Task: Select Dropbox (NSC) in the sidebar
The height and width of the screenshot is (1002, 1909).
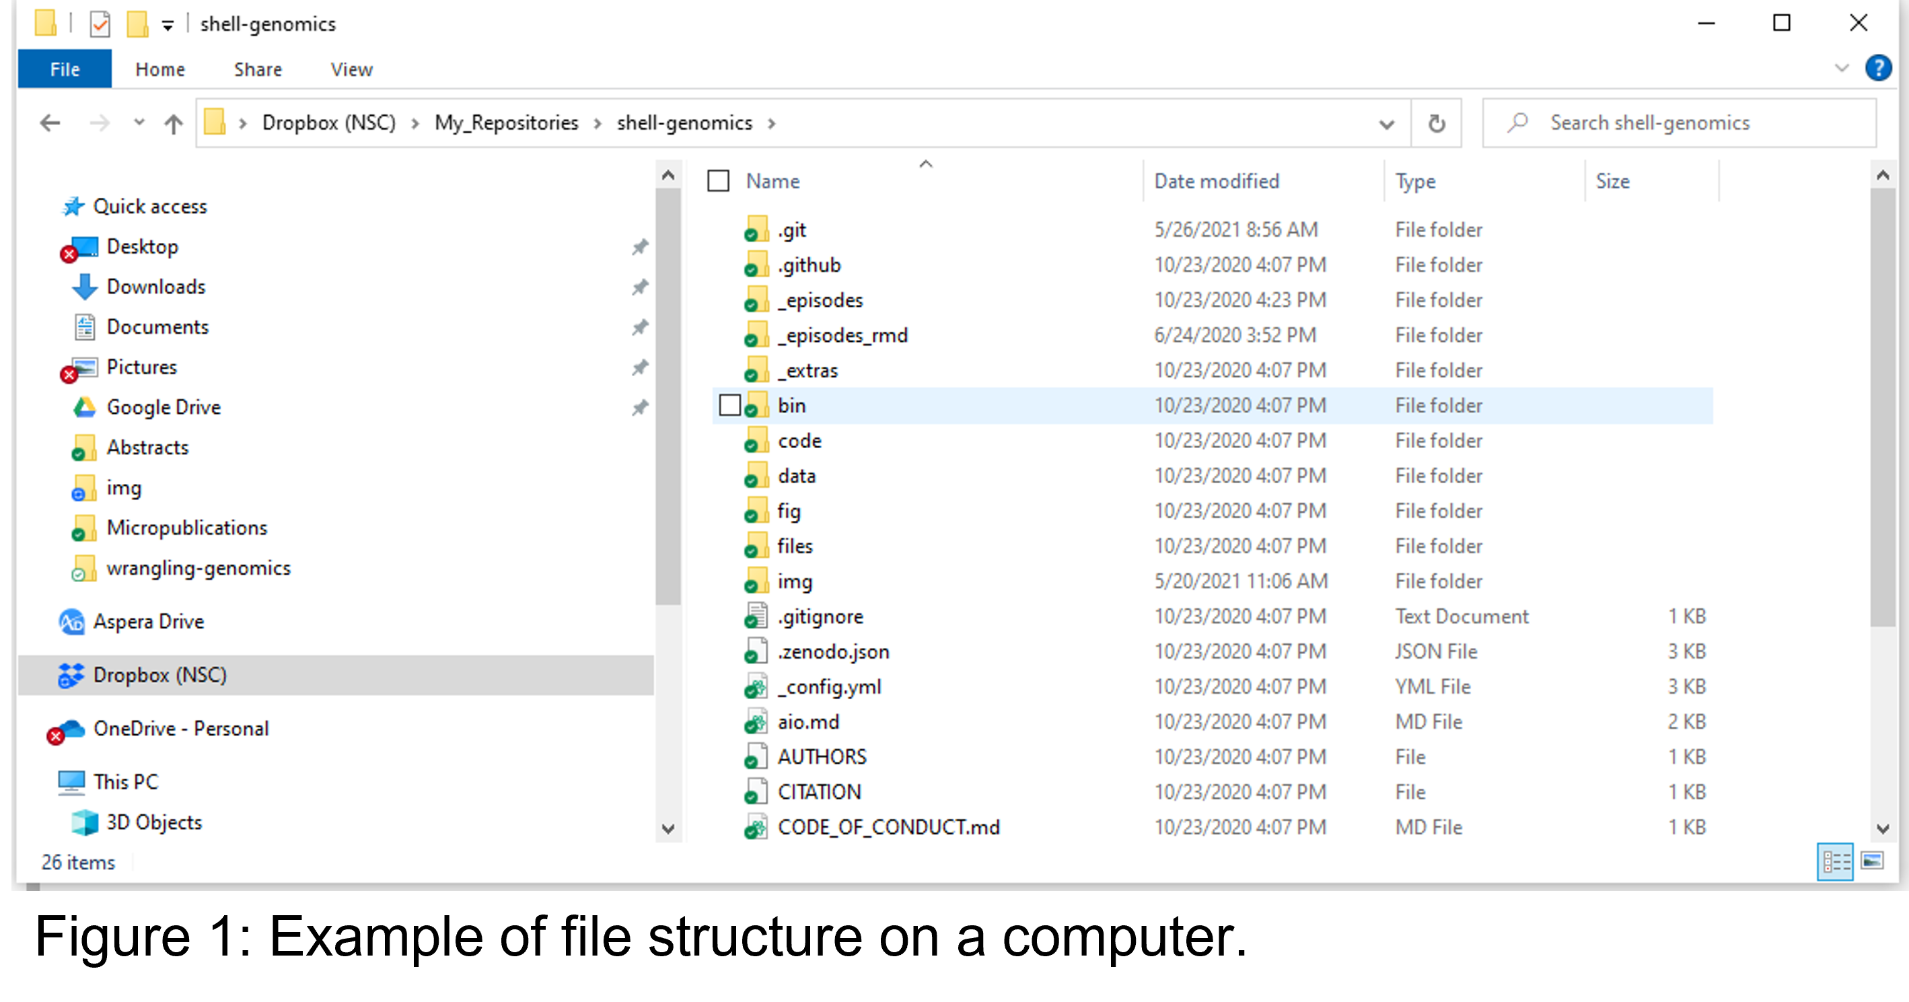Action: click(160, 675)
